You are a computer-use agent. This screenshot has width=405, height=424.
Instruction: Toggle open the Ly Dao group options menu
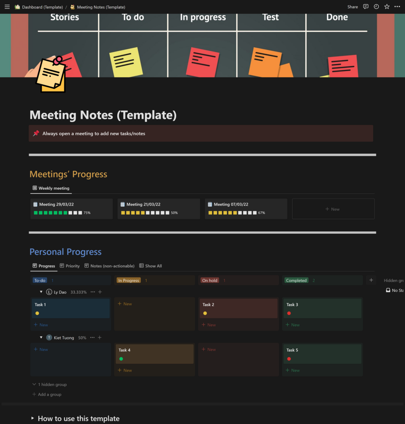[92, 292]
